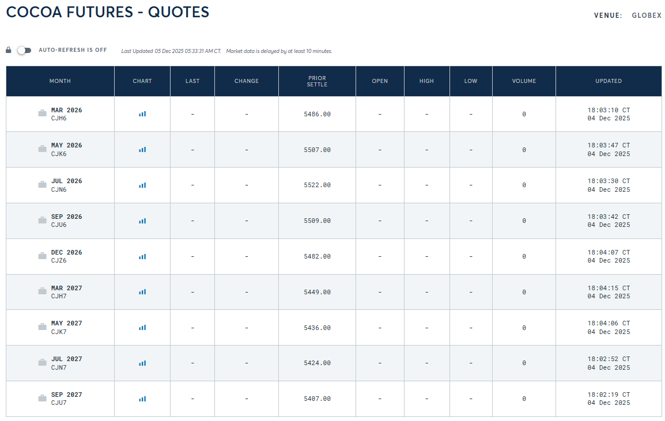Click the prior settle value 5424.00
The width and height of the screenshot is (665, 421).
[318, 363]
